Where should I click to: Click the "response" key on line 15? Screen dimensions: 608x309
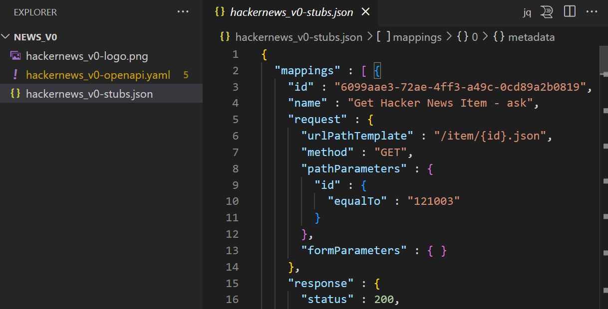(x=320, y=283)
